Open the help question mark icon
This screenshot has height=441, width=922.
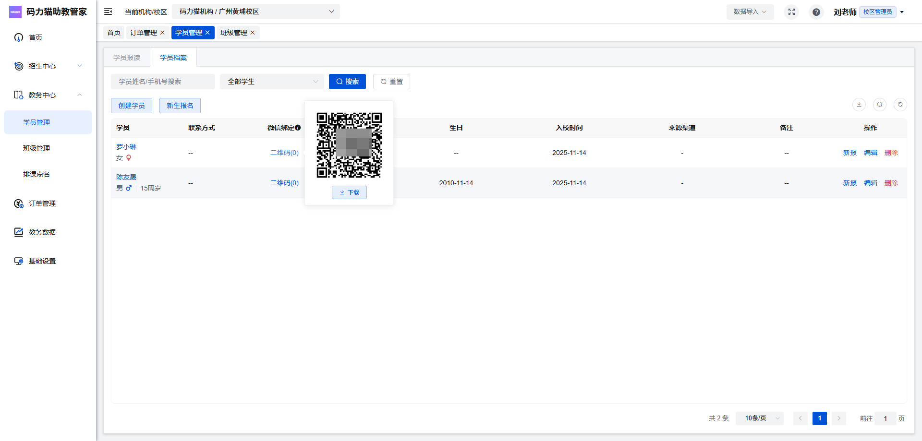point(816,12)
